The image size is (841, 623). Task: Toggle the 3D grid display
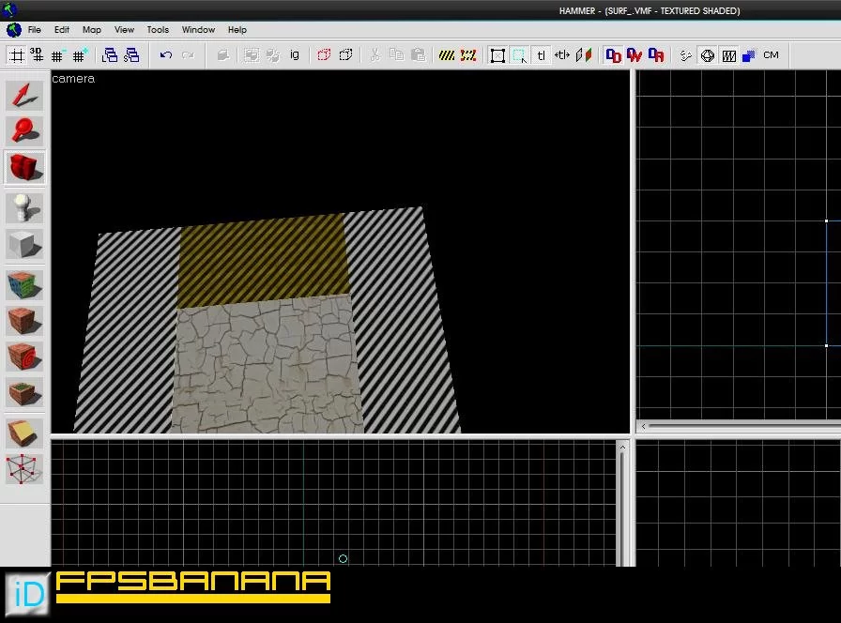tap(37, 55)
